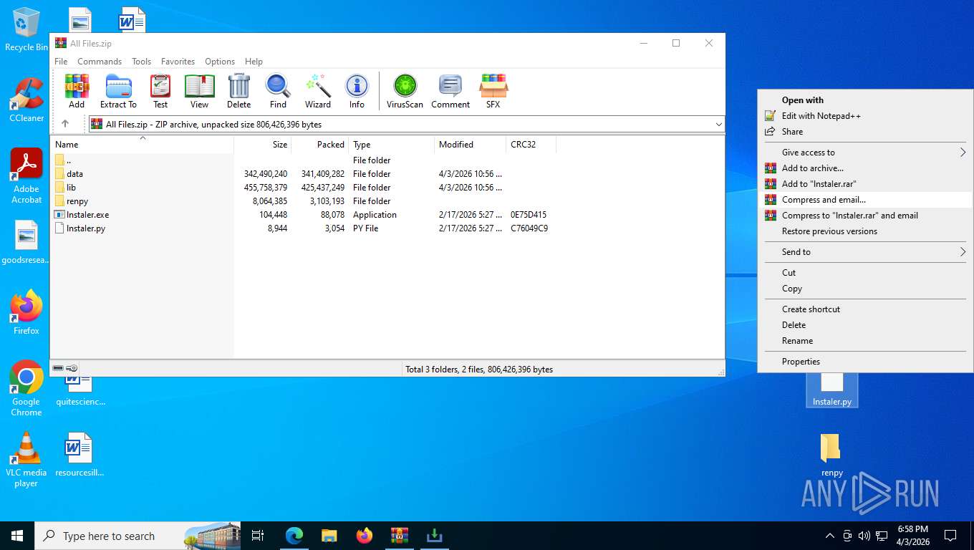The image size is (974, 550).
Task: Run the Test archive tool
Action: click(x=160, y=91)
